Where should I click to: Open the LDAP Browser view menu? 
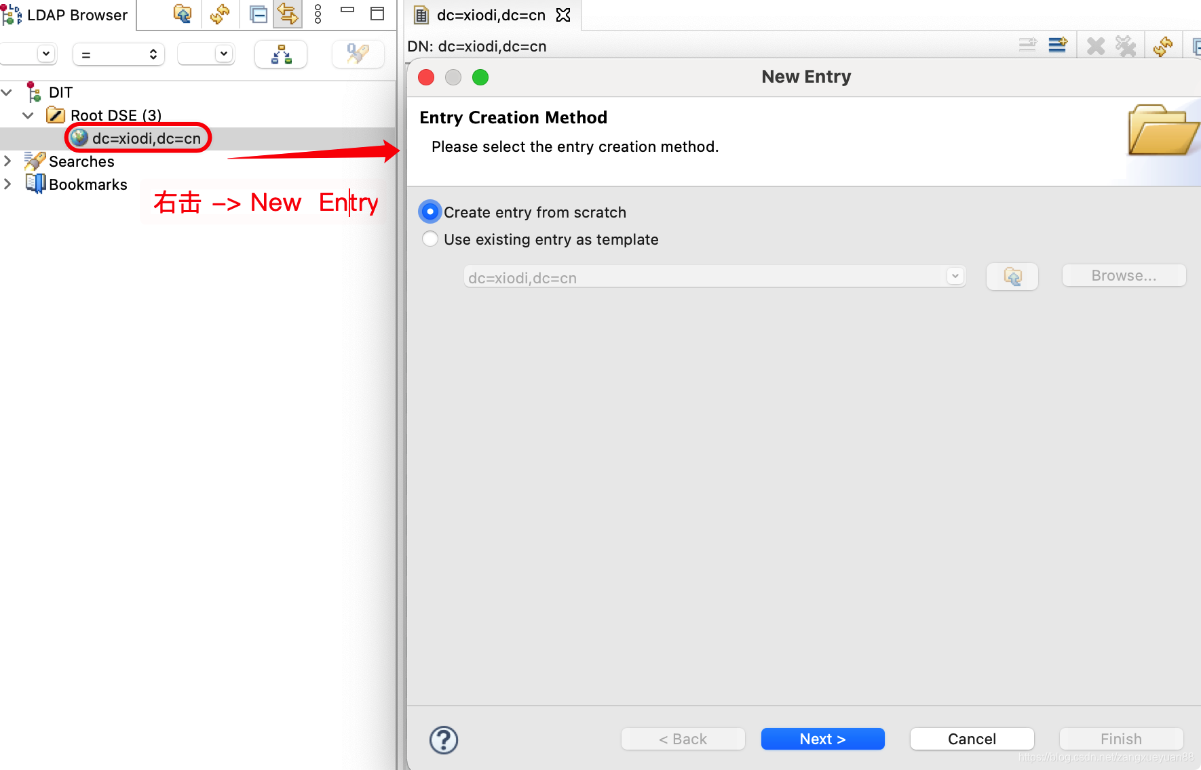click(318, 14)
